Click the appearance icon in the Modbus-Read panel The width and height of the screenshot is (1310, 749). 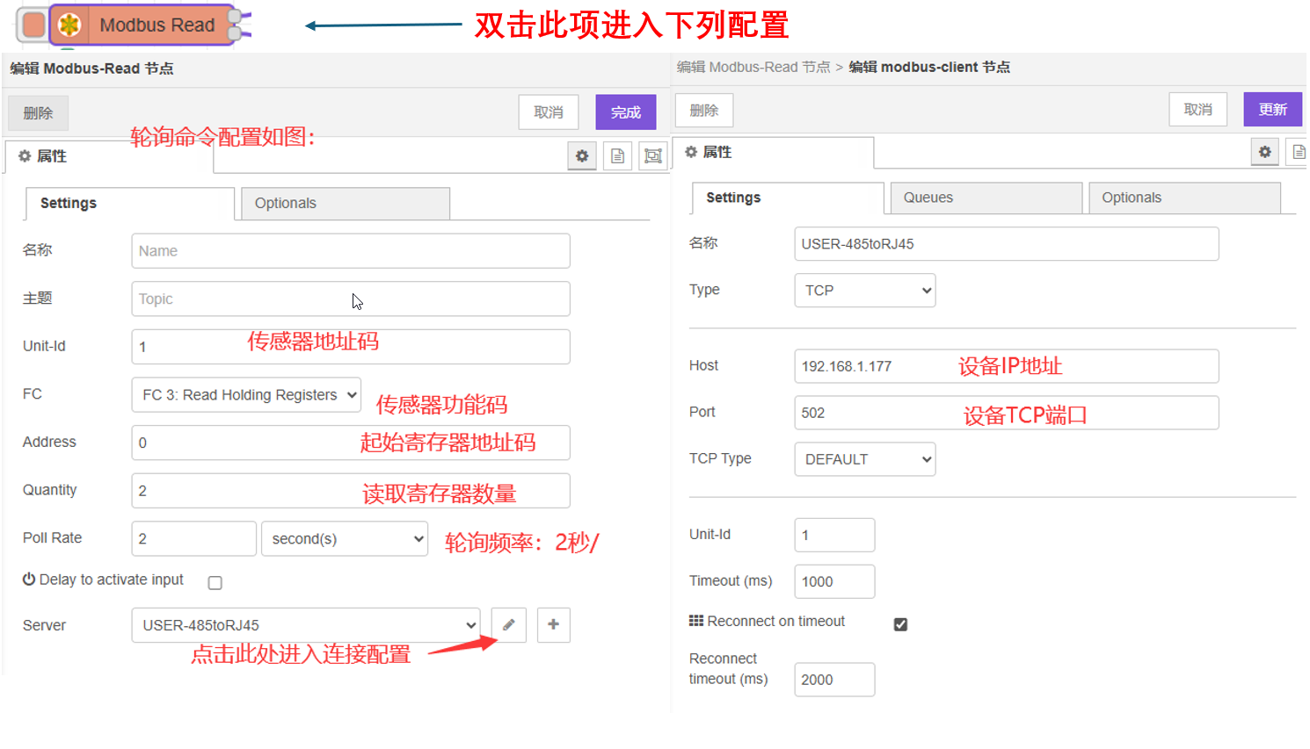[x=653, y=156]
